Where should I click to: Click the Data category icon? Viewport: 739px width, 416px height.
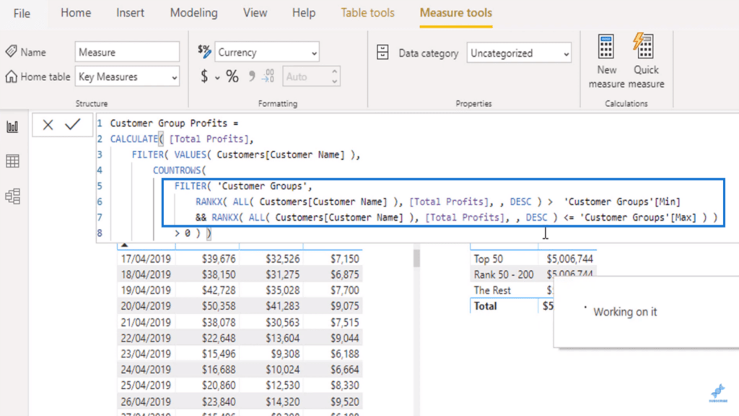coord(382,52)
